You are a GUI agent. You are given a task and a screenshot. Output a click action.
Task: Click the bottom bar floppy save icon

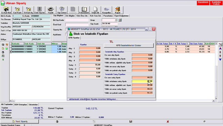coord(131,121)
